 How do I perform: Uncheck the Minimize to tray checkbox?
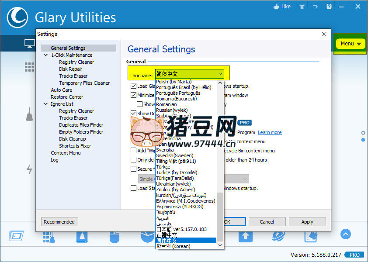(x=133, y=95)
